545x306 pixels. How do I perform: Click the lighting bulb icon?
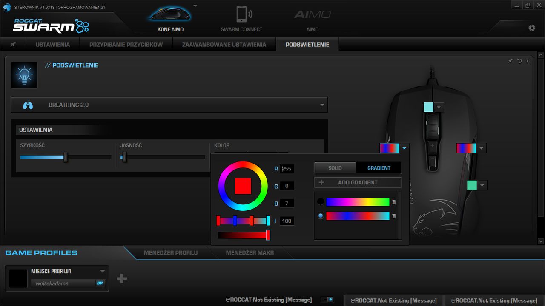(x=24, y=75)
